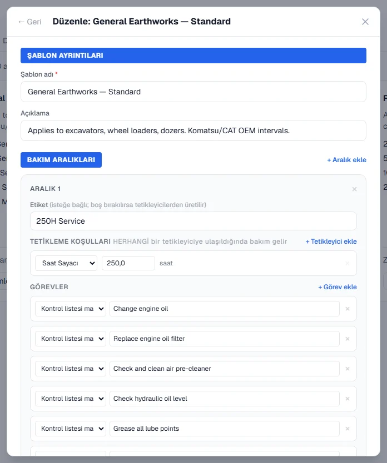Screen dimensions: 387x463
Task: Click + Görev ekle to add task
Action: click(338, 287)
